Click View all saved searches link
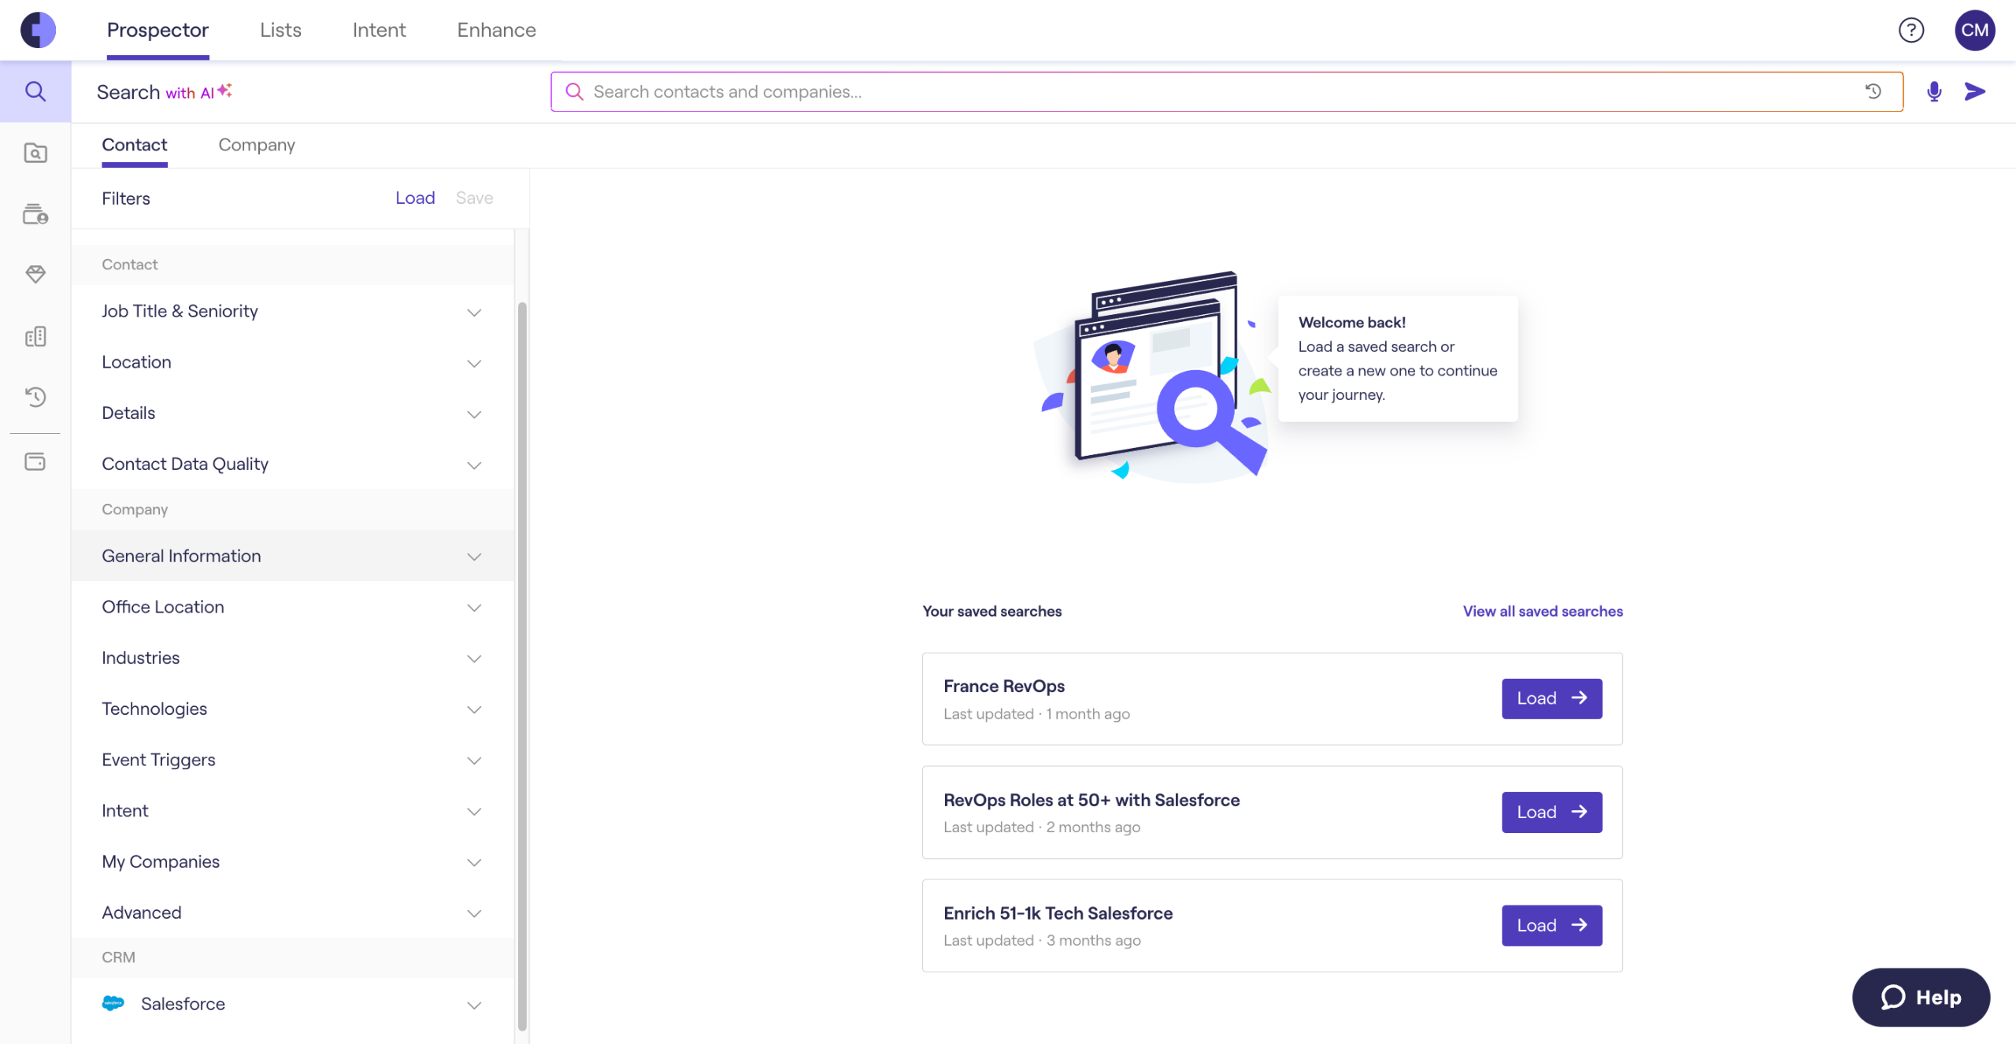The height and width of the screenshot is (1044, 2016). click(x=1542, y=611)
